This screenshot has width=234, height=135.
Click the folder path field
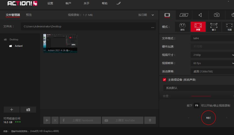(88, 26)
